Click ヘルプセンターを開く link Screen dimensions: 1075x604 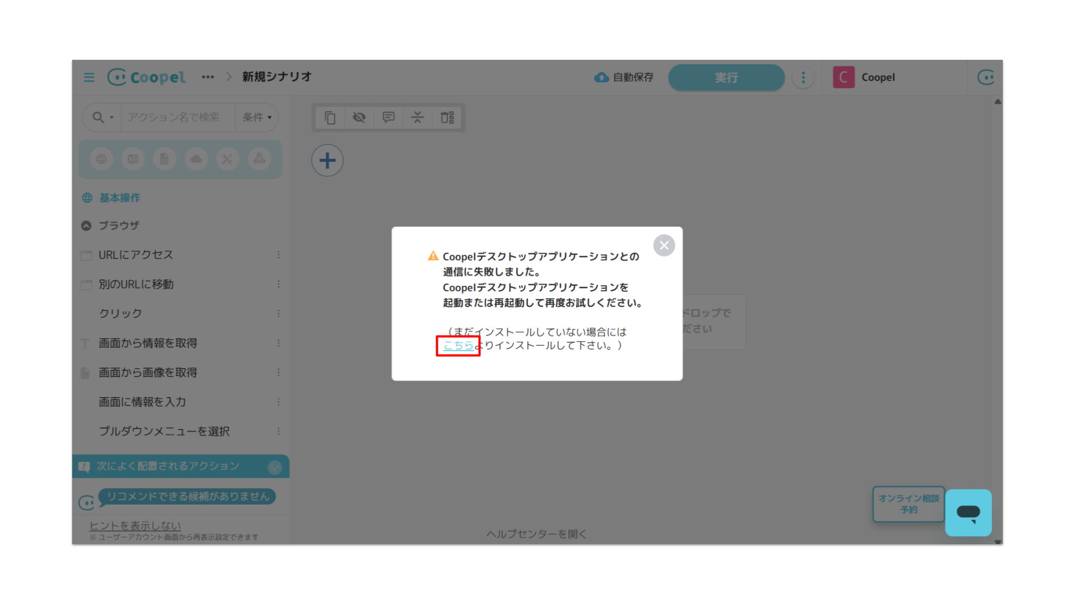pos(536,534)
